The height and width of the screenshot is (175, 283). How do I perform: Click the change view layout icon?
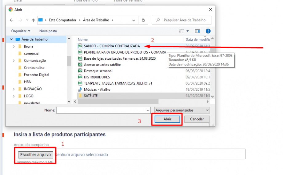coord(181,31)
